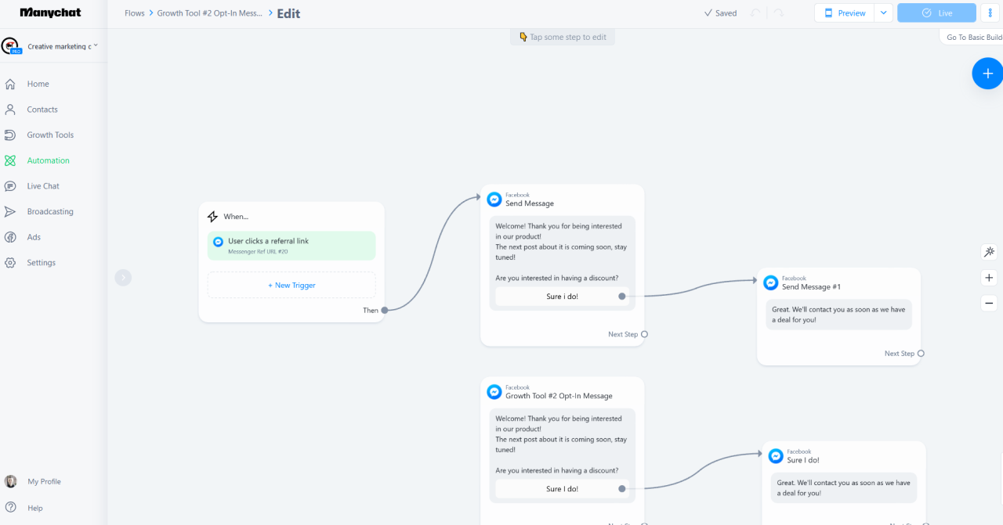The height and width of the screenshot is (525, 1003).
Task: Select Growth Tools in the sidebar
Action: tap(50, 135)
